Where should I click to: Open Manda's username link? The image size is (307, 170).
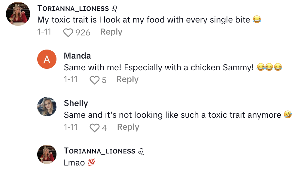click(x=77, y=56)
